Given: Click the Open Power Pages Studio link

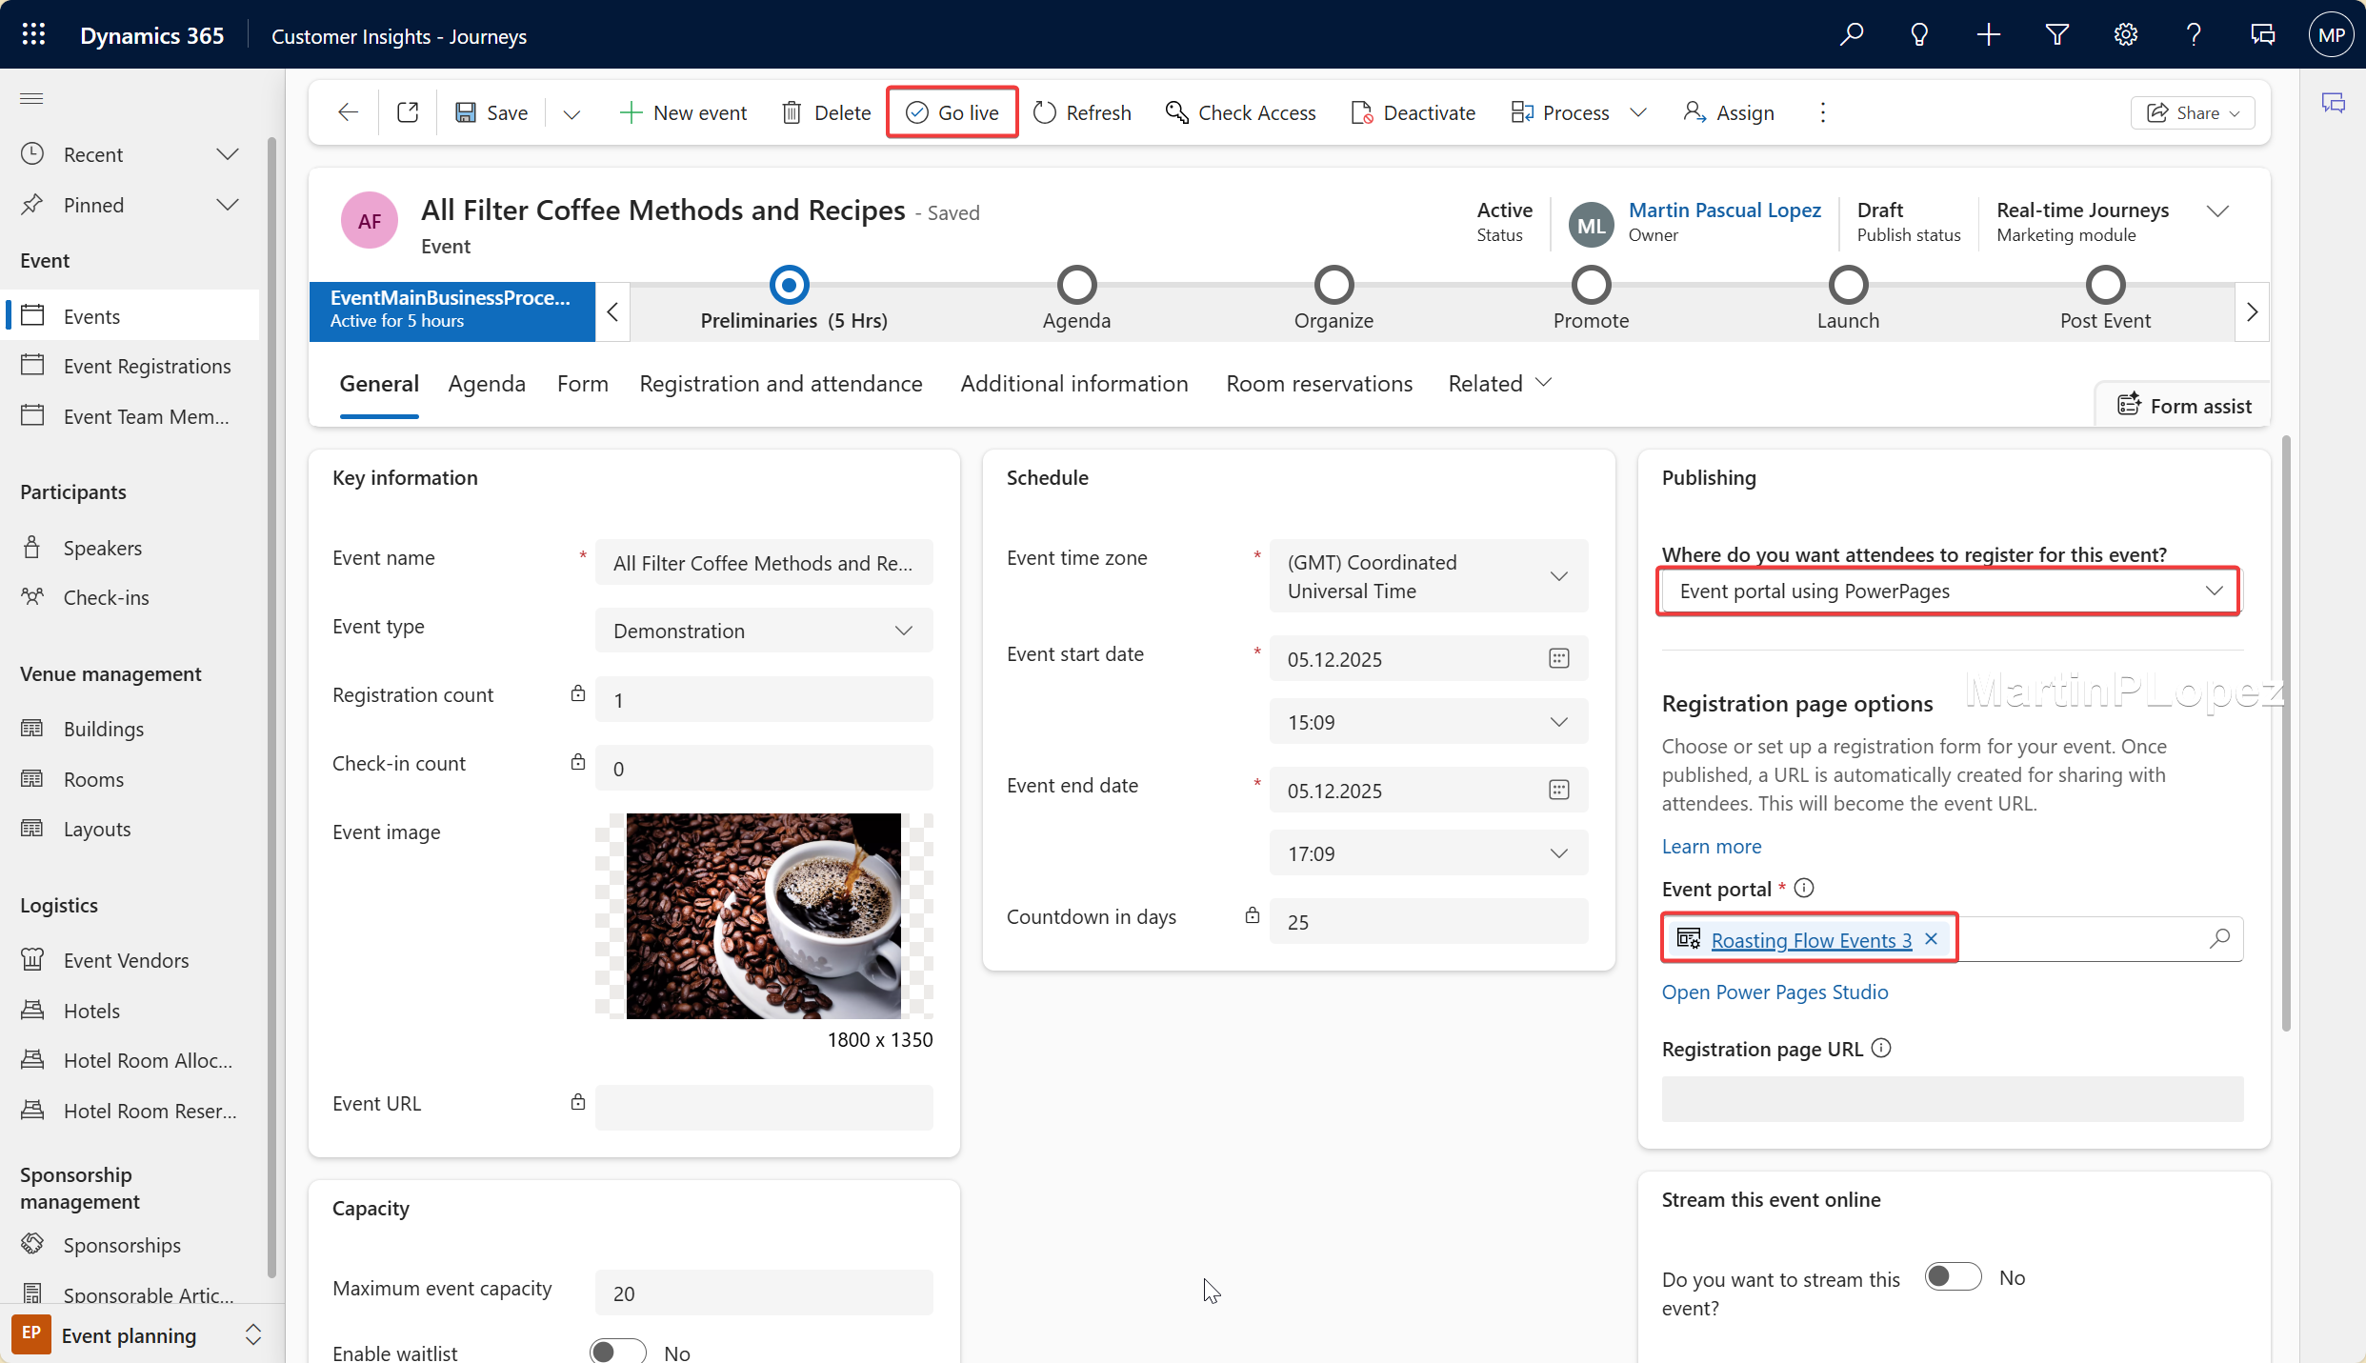Looking at the screenshot, I should 1774,992.
